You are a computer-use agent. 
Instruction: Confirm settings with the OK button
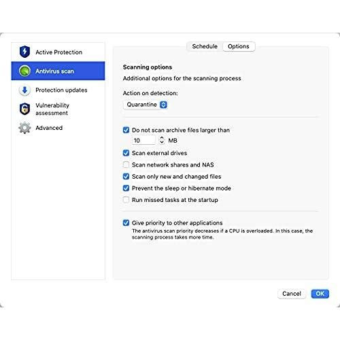[x=320, y=294]
